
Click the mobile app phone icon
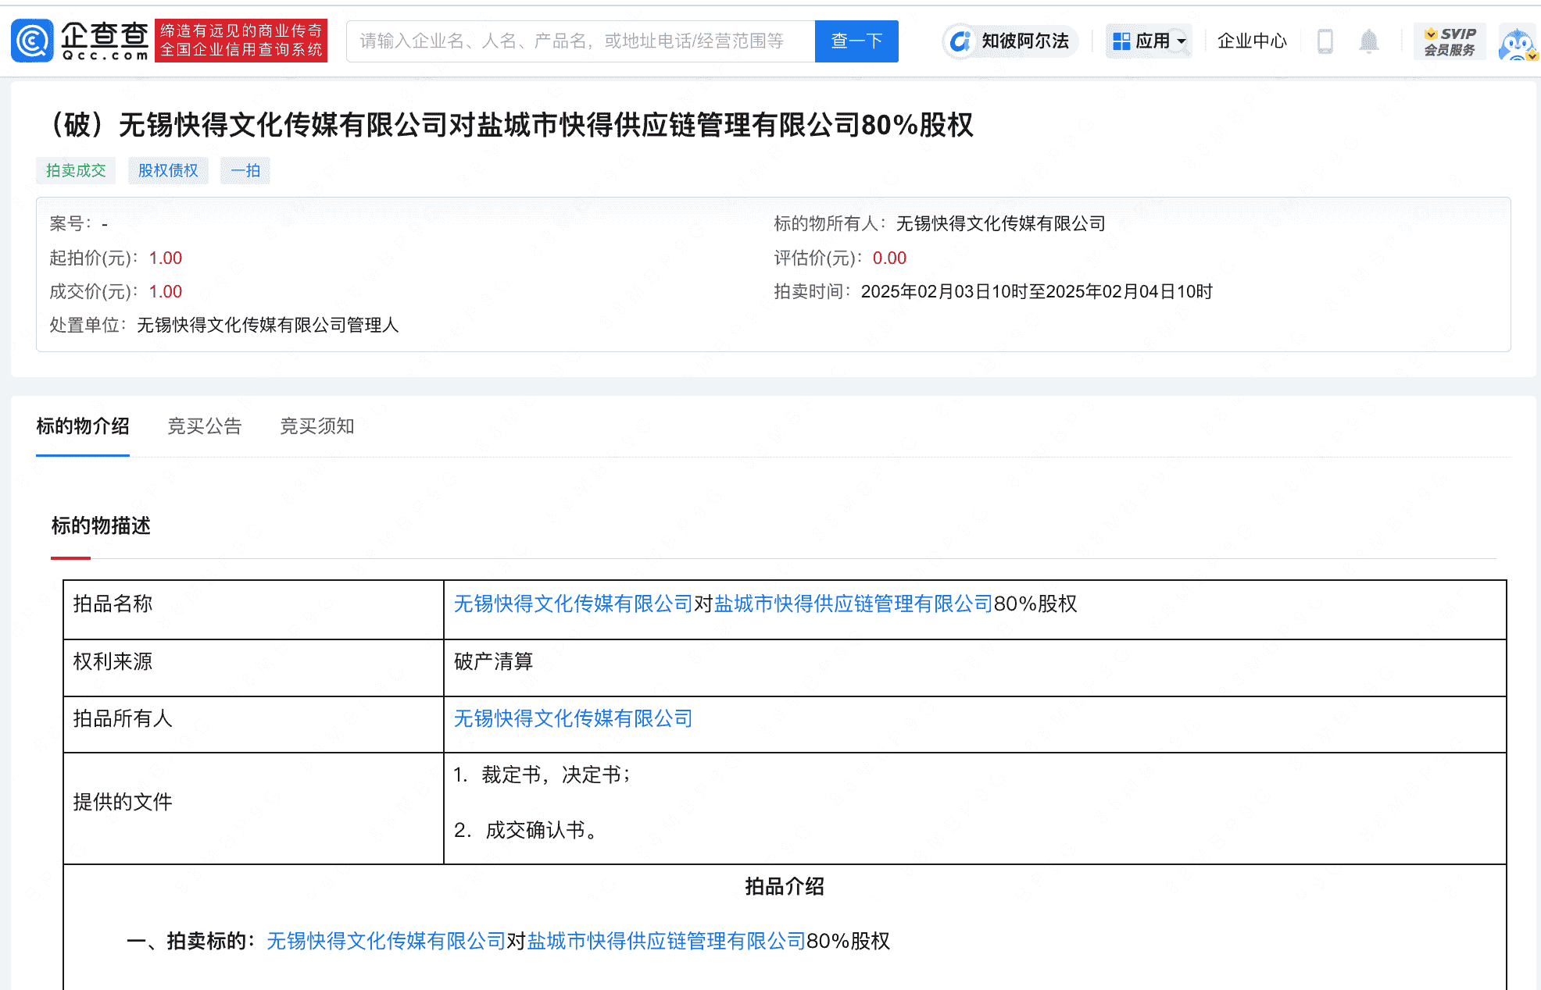1324,41
